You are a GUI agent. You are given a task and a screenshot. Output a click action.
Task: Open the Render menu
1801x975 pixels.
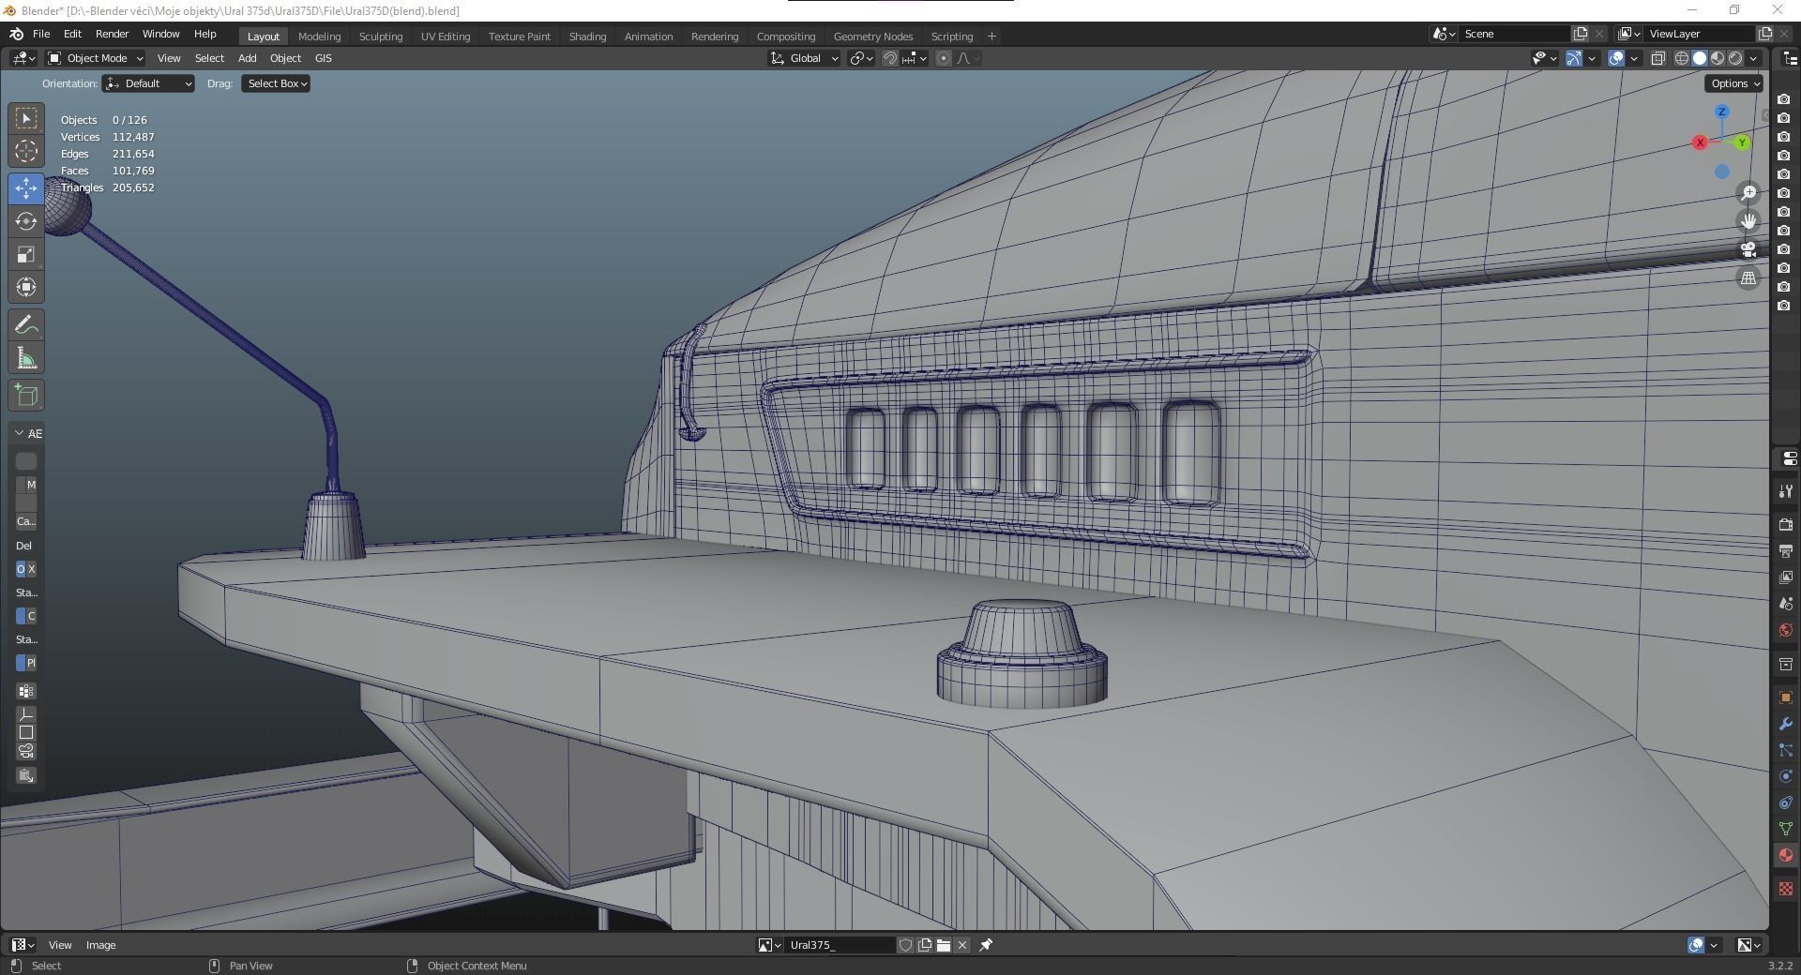tap(112, 34)
